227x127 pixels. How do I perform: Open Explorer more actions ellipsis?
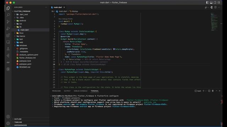click(46, 7)
